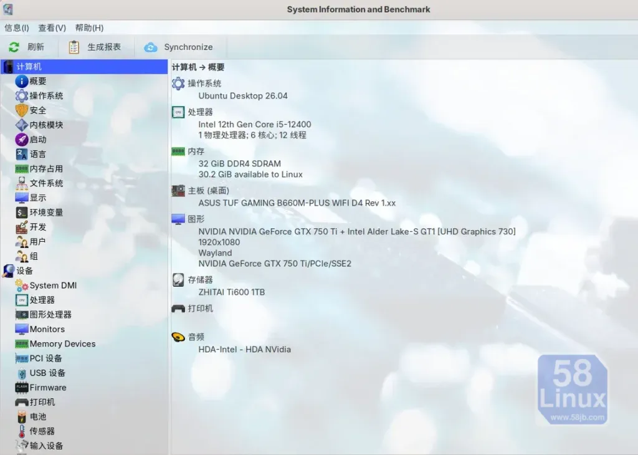Click the 计算机 tower icon in tree

click(x=8, y=67)
